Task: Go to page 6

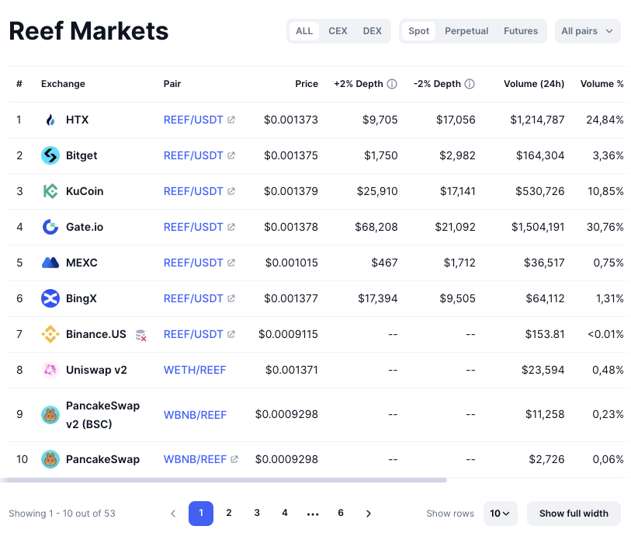Action: (x=341, y=513)
